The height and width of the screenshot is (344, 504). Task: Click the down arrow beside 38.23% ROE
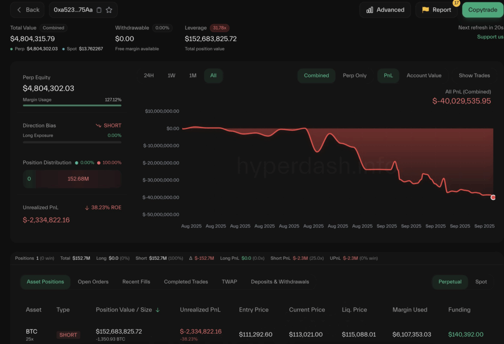coord(87,208)
